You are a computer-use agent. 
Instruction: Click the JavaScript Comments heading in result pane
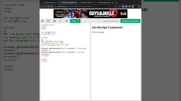pyautogui.click(x=107, y=27)
